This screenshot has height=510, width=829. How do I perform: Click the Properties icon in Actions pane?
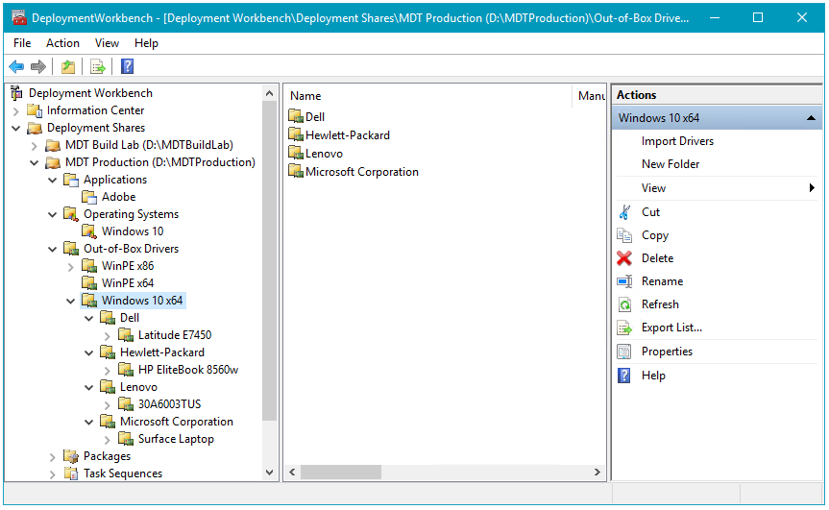tap(624, 352)
